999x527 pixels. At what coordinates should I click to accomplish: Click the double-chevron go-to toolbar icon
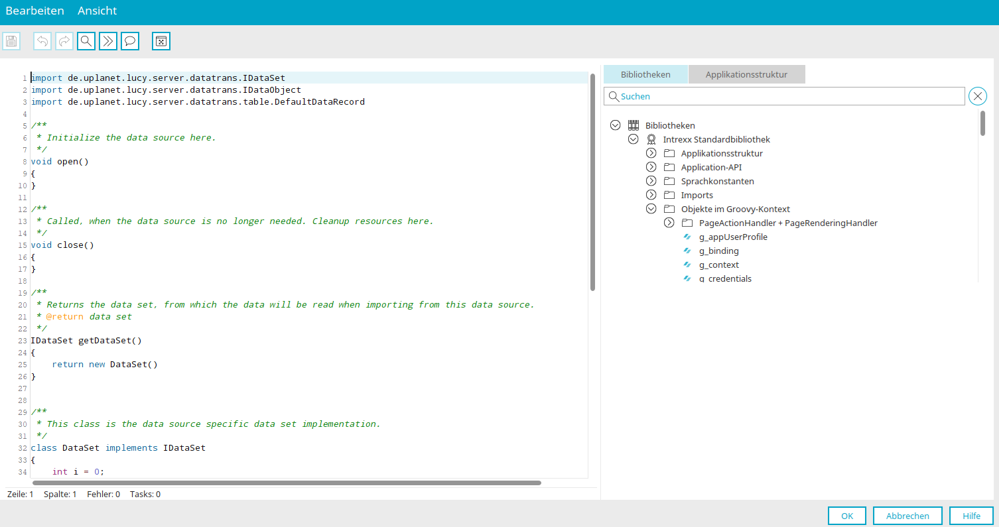coord(108,41)
